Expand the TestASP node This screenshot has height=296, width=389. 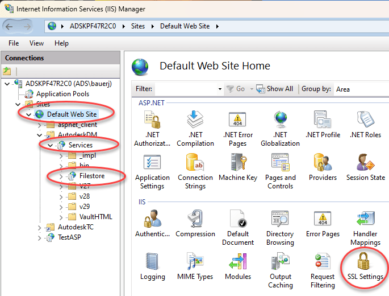coord(39,237)
